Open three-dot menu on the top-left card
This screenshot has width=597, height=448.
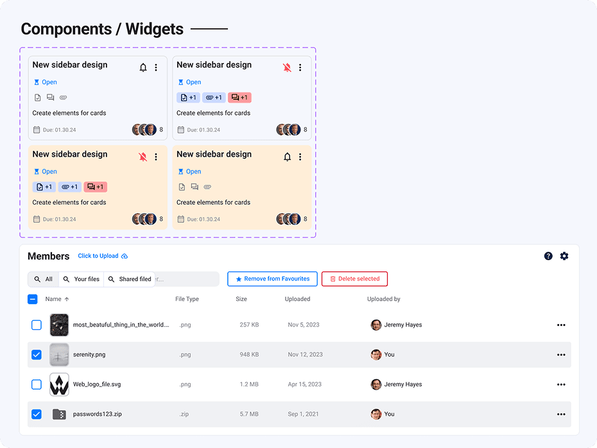click(x=156, y=67)
